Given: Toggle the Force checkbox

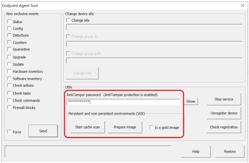Looking at the screenshot, I should tap(9, 132).
